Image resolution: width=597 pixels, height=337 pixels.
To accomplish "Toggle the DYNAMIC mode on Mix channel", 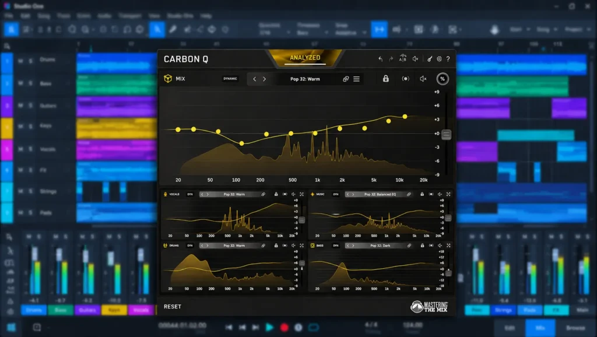I will click(230, 79).
